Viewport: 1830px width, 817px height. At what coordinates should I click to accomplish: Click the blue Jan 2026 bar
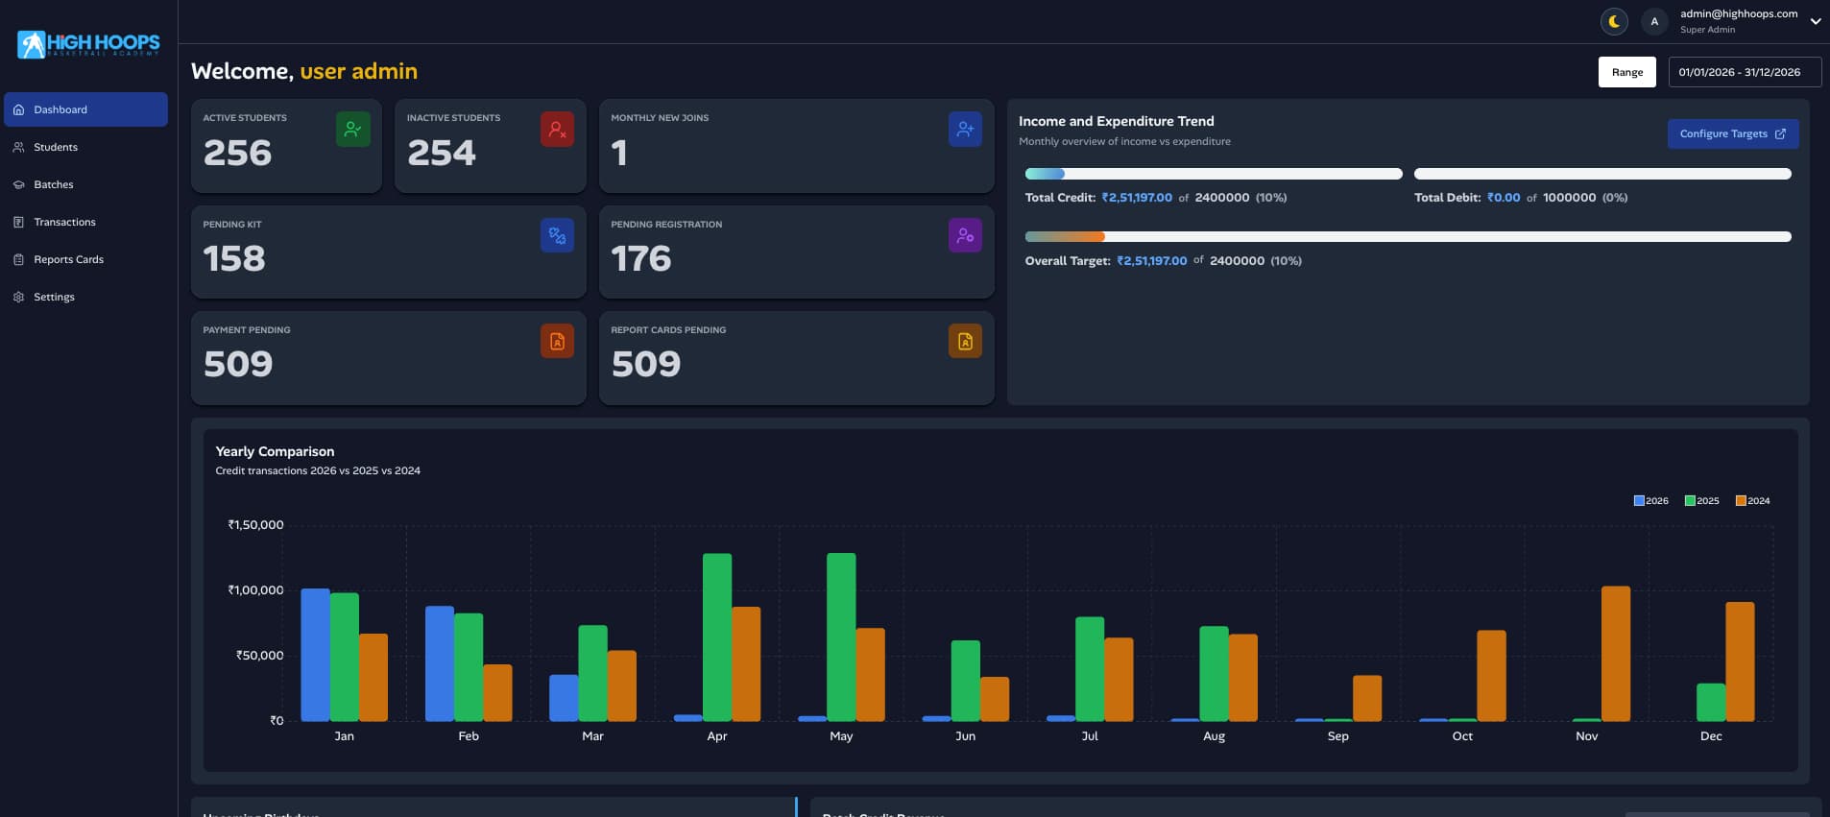pos(315,655)
